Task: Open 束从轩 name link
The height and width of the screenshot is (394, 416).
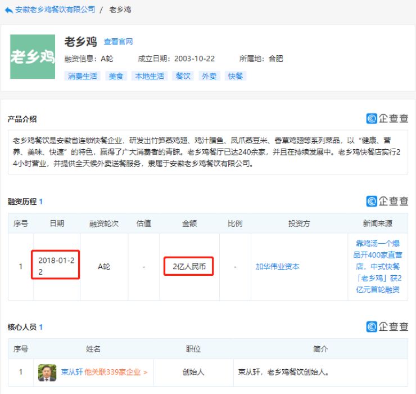Action: [x=72, y=372]
